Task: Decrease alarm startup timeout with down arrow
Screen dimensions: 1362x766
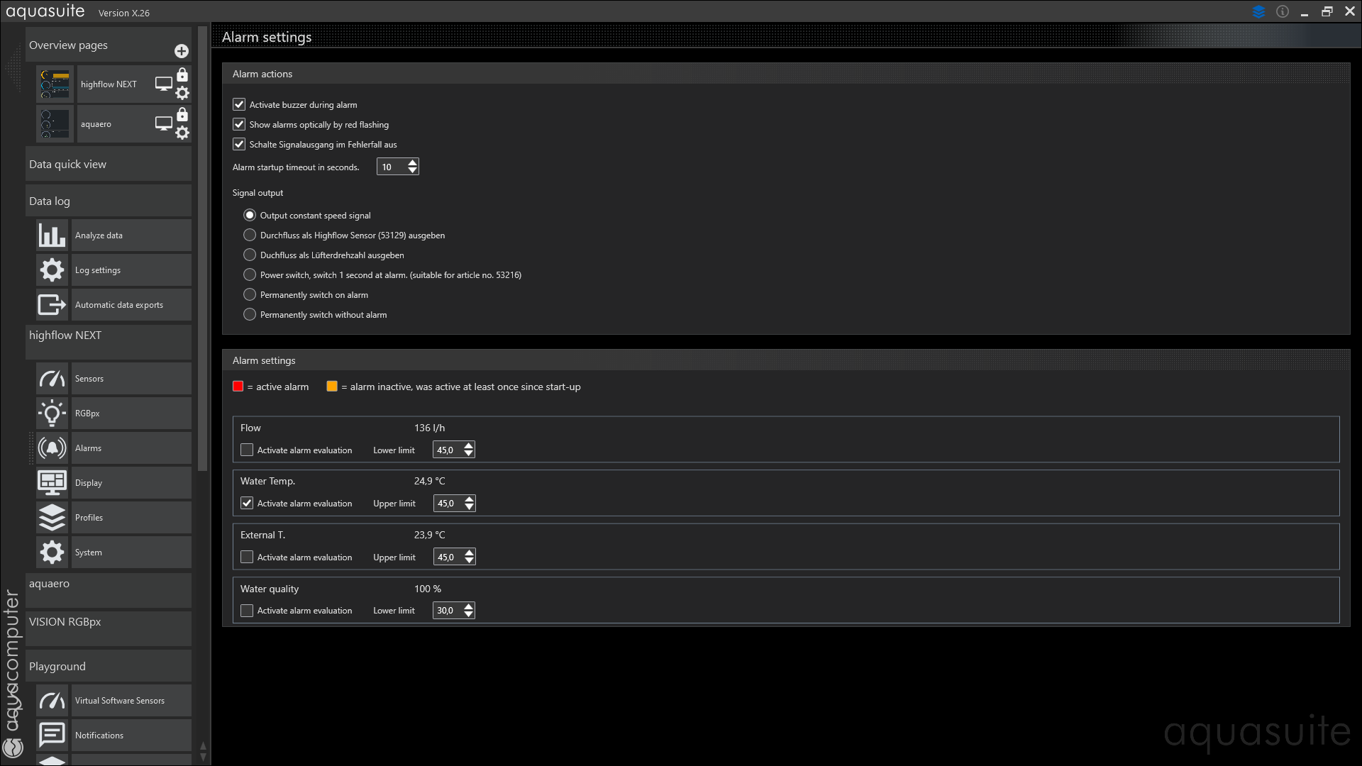Action: coord(412,171)
